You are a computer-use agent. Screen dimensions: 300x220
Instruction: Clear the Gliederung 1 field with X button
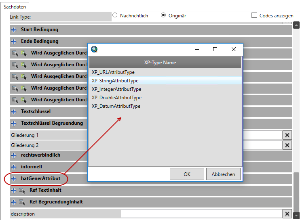(x=287, y=135)
